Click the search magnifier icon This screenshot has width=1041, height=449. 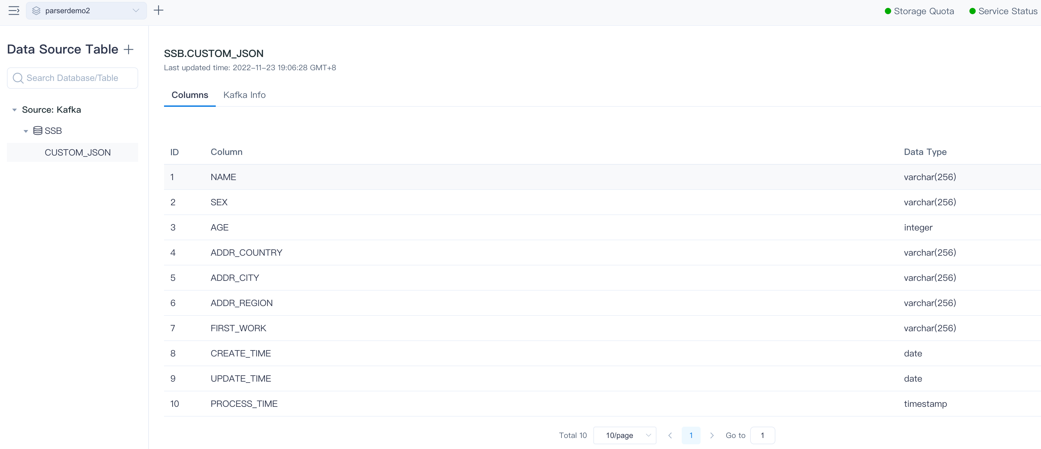[x=18, y=78]
